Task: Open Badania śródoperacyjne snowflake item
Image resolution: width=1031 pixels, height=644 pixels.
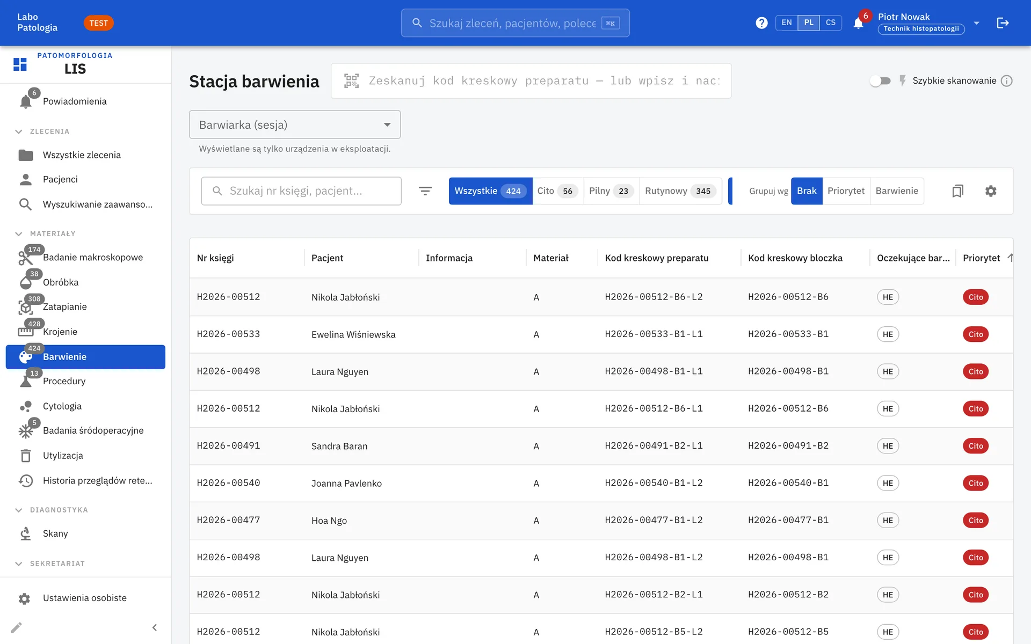Action: point(85,430)
